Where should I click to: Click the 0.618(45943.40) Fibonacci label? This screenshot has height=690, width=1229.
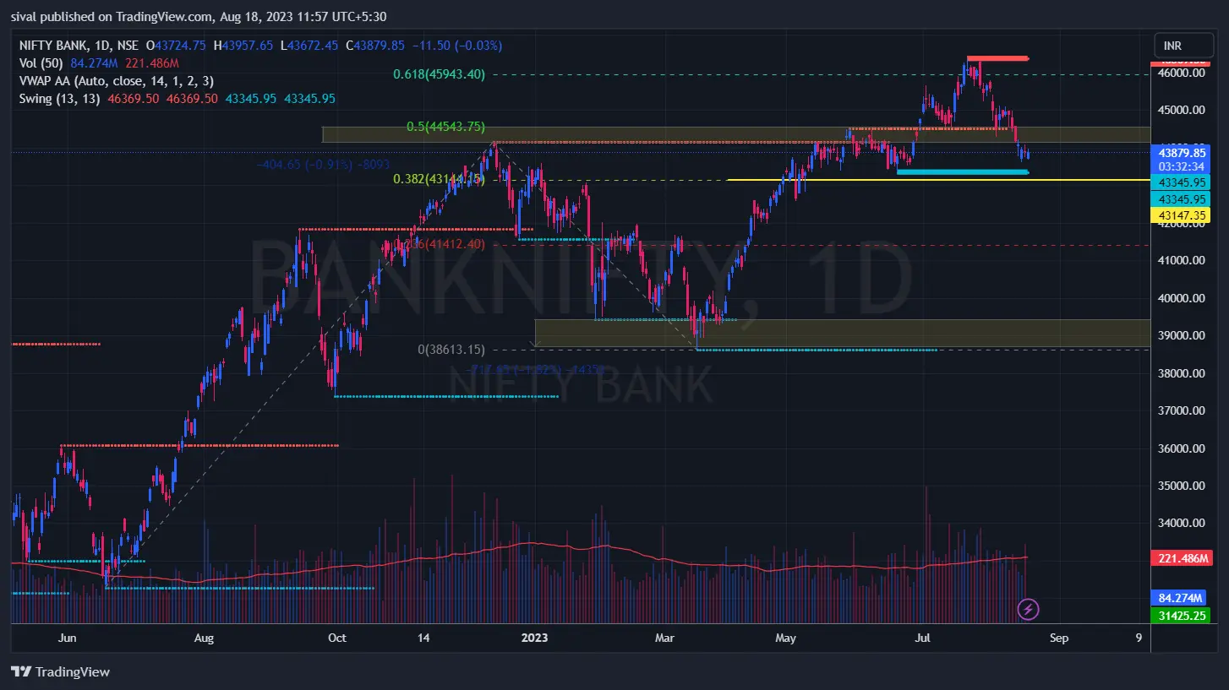pos(440,74)
